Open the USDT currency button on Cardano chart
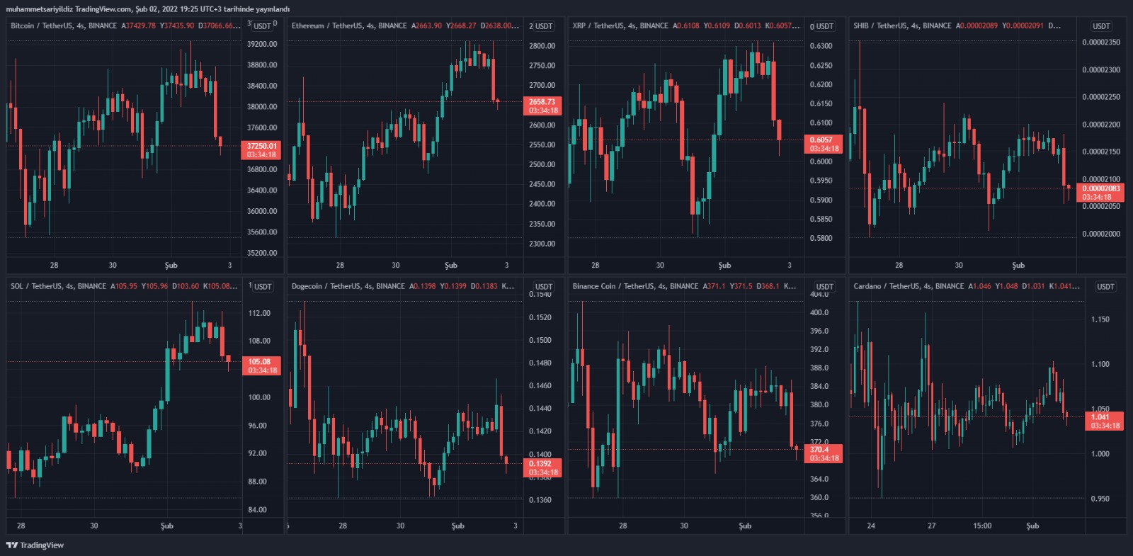The width and height of the screenshot is (1133, 556). [1105, 287]
